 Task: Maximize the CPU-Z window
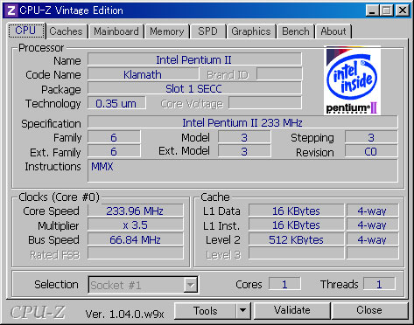click(x=387, y=10)
